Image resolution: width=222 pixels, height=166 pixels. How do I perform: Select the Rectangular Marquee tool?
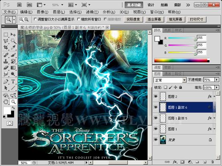click(6, 34)
